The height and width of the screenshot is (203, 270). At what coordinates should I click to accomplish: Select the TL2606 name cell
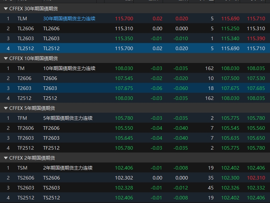[x=51, y=28]
